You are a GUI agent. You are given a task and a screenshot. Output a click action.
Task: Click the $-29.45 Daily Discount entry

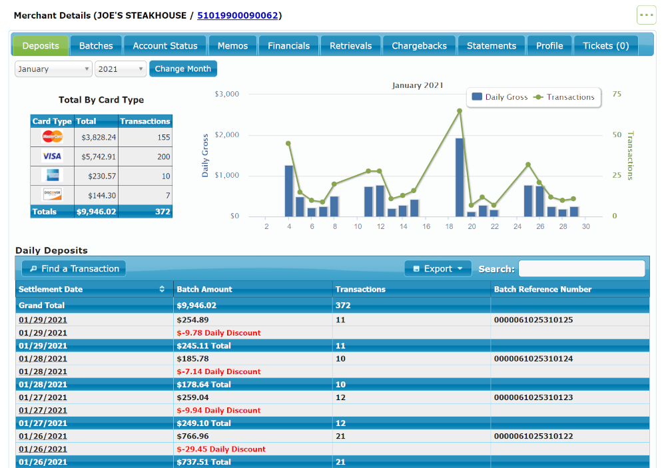[221, 449]
